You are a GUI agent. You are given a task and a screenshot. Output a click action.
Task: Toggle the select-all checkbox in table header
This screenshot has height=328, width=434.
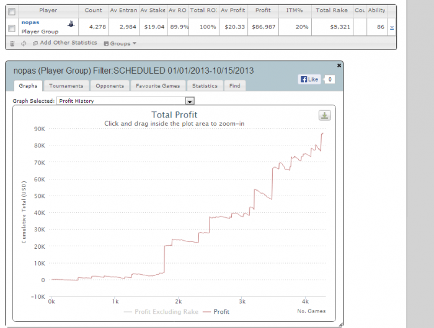(x=12, y=12)
